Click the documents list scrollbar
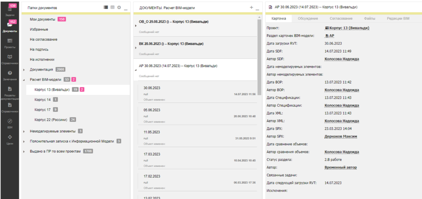 pyautogui.click(x=259, y=57)
